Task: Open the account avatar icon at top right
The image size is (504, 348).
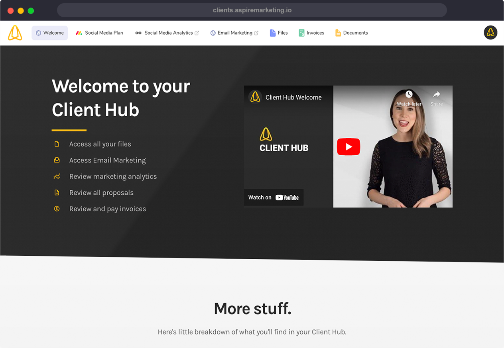Action: pyautogui.click(x=490, y=33)
